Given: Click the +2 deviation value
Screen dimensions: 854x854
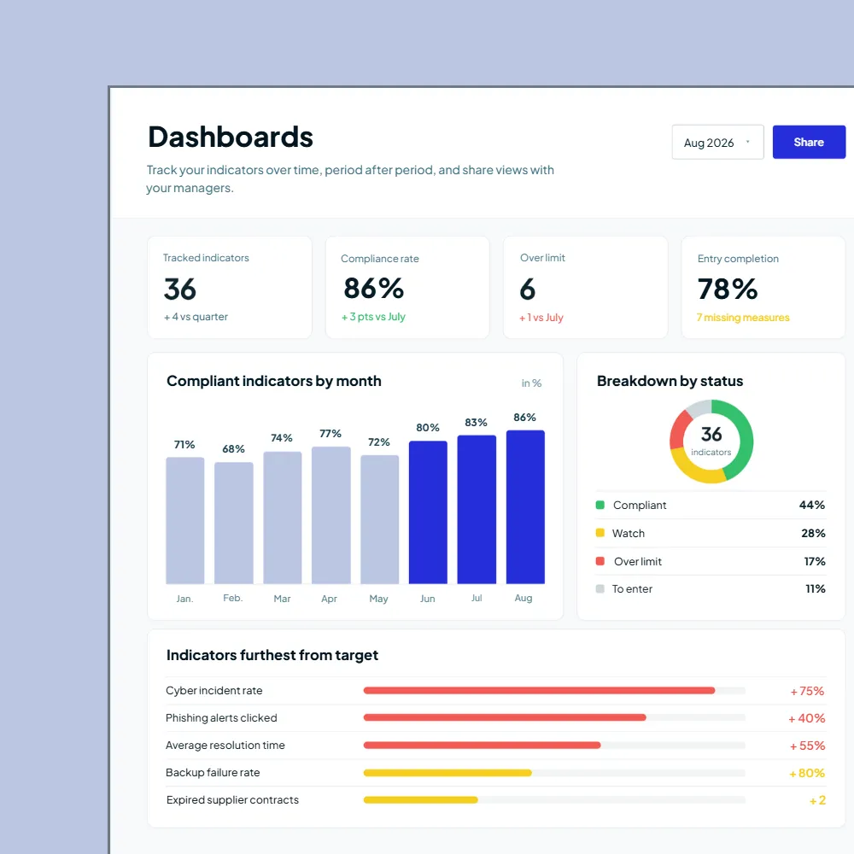Looking at the screenshot, I should [817, 800].
